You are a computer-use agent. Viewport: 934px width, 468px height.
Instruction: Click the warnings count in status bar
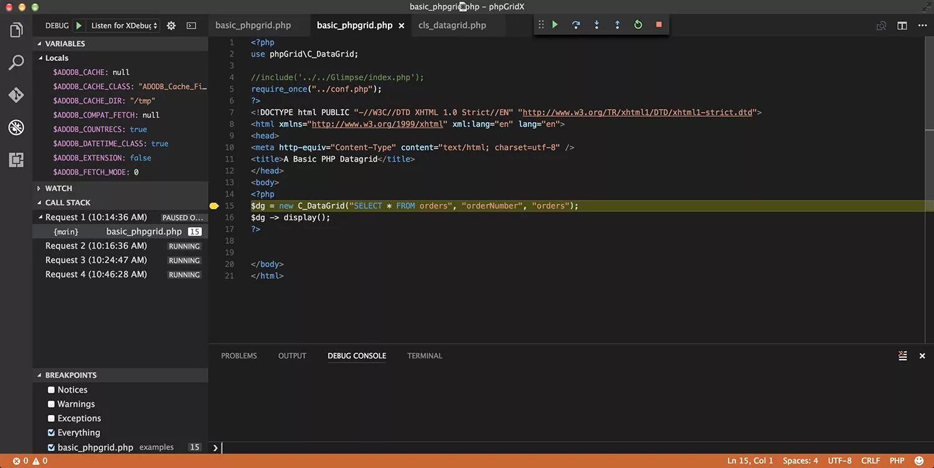pos(40,461)
